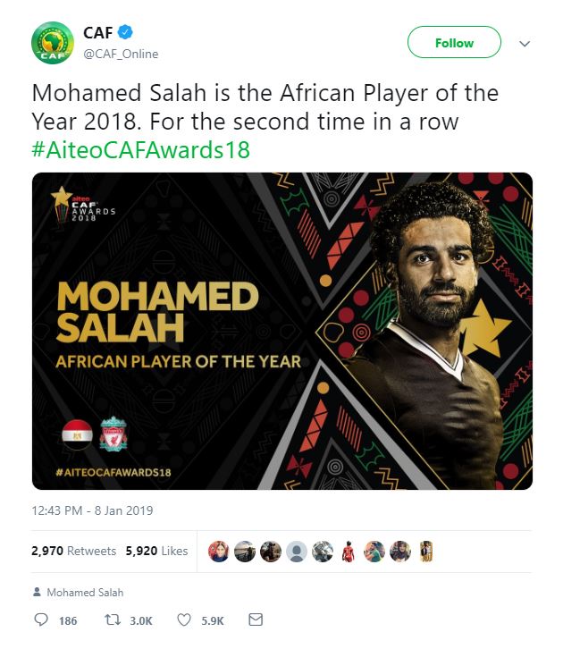Click the @CAF_Online handle
This screenshot has width=563, height=649.
121,54
